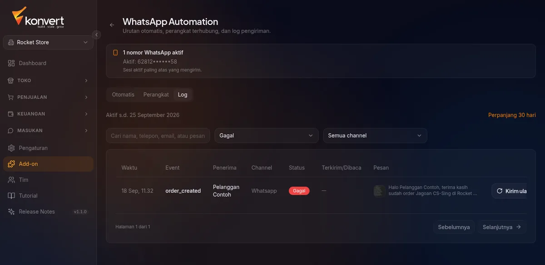Expand the MASUKAN menu section
This screenshot has height=265, width=545.
tap(48, 130)
